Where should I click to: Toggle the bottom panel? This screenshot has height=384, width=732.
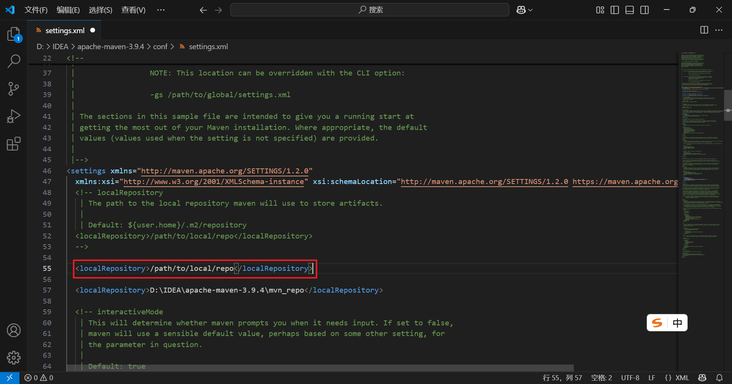(x=630, y=10)
